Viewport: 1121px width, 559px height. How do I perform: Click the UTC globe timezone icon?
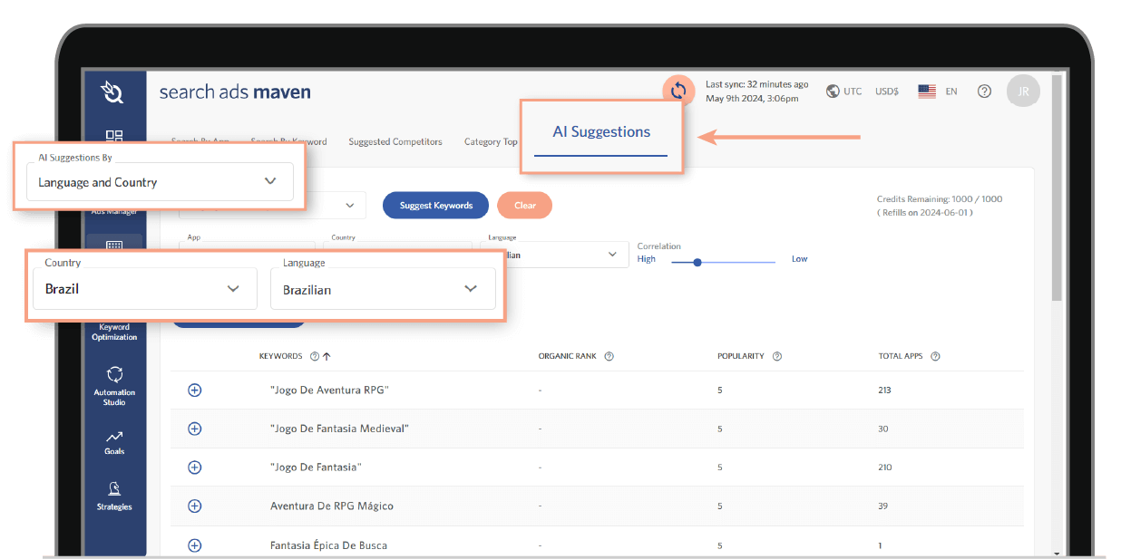(833, 92)
